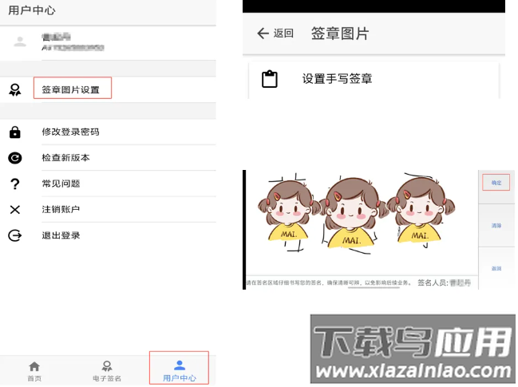Open 常见问题 entry
This screenshot has height=387, width=518.
61,184
